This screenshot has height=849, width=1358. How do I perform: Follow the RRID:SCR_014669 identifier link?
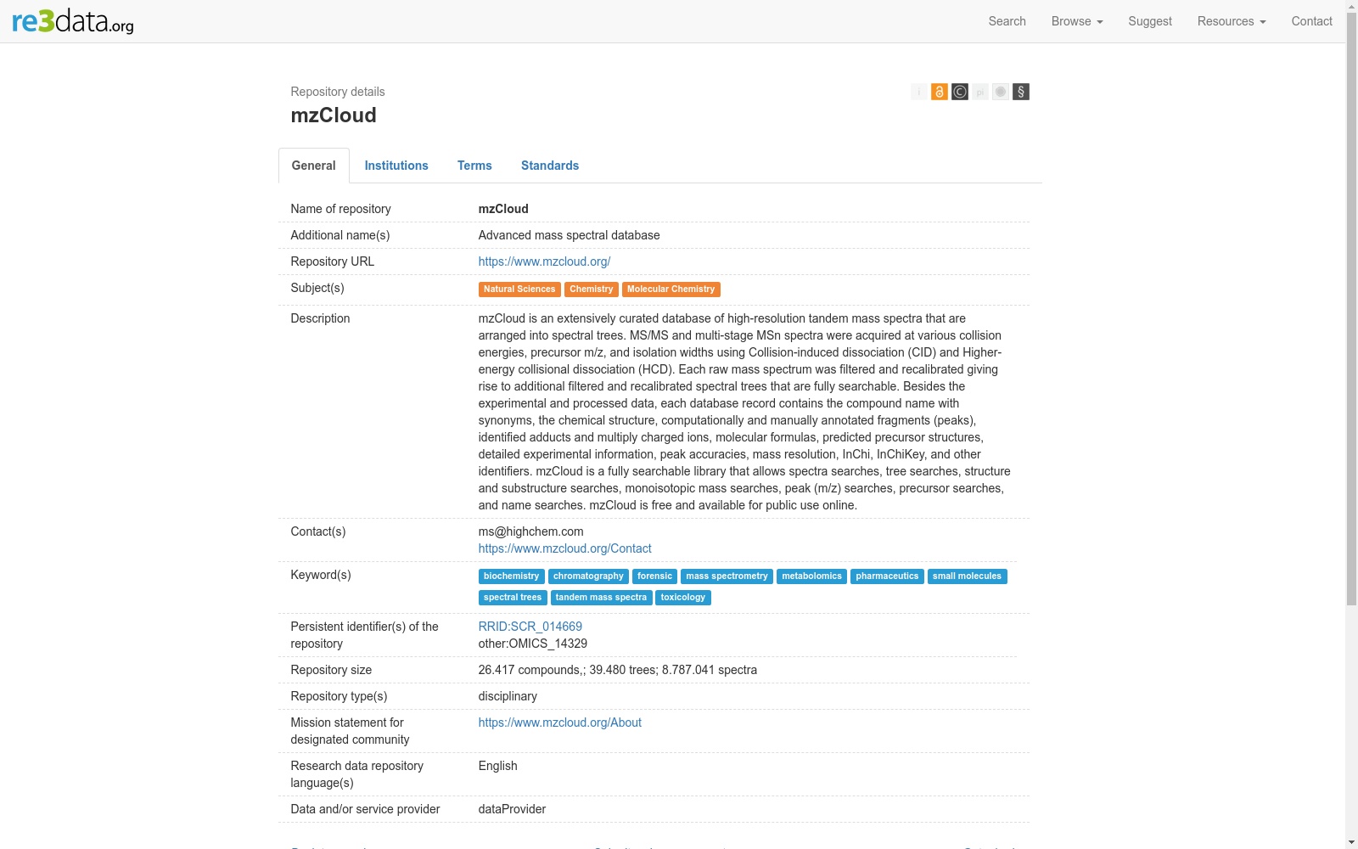(530, 627)
